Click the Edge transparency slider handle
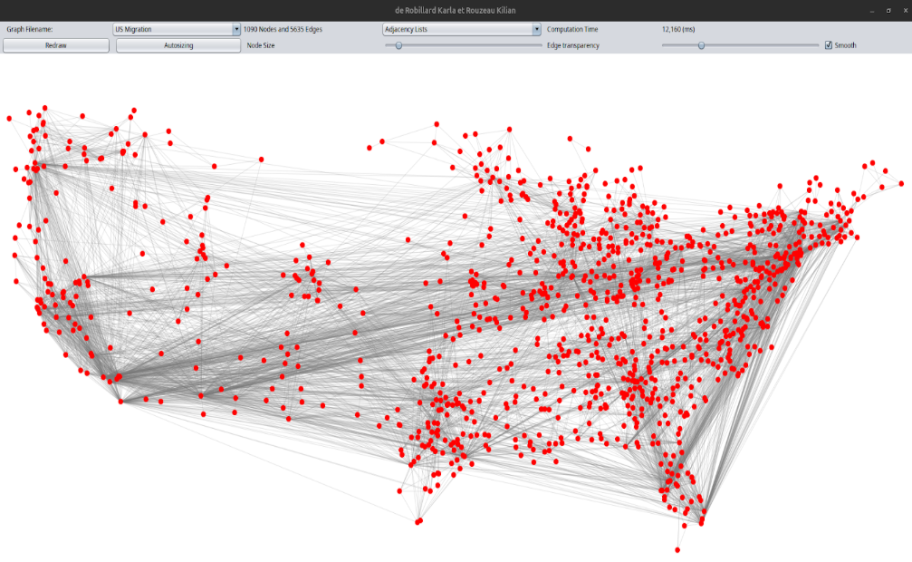Viewport: 912px width, 562px height. [701, 45]
